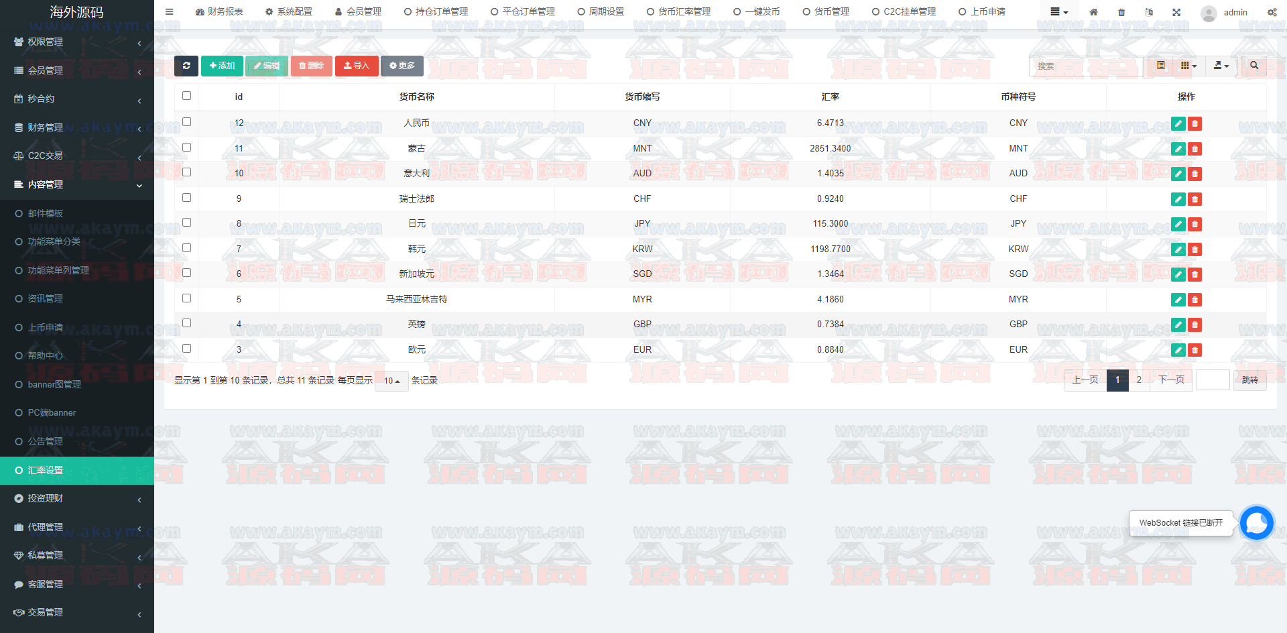Delete the 蒙古 MNT row via trash icon
The width and height of the screenshot is (1287, 633).
(1194, 149)
